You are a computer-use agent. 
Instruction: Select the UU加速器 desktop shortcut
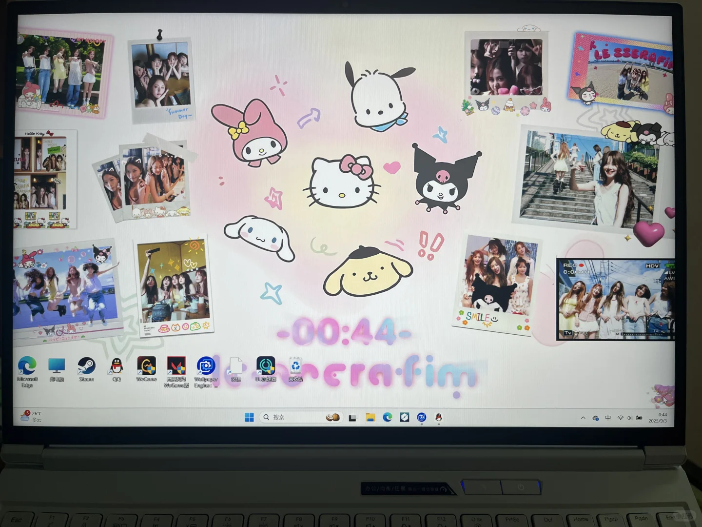coord(266,369)
